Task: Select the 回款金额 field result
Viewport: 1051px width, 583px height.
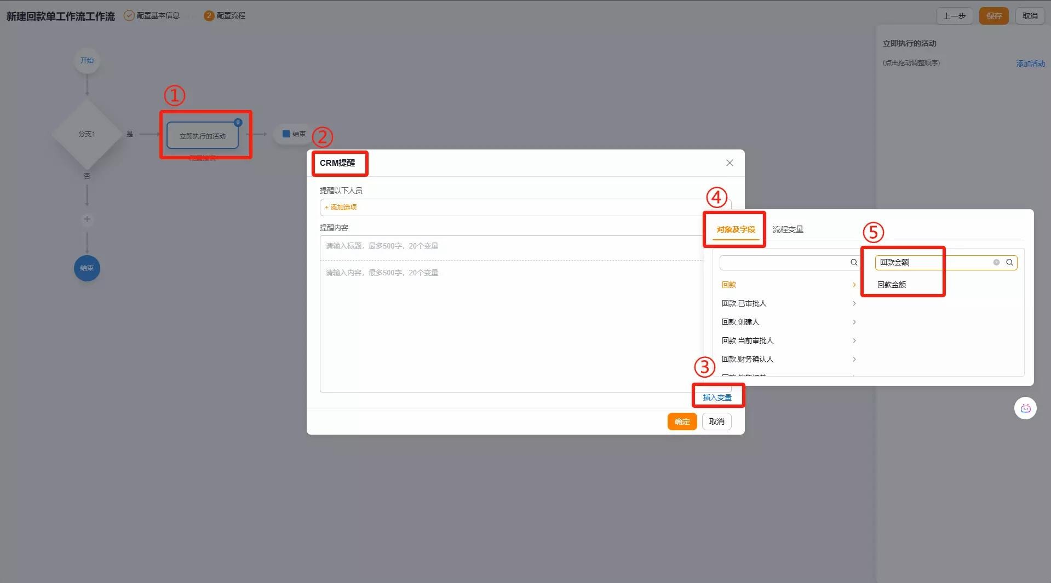Action: pos(892,285)
